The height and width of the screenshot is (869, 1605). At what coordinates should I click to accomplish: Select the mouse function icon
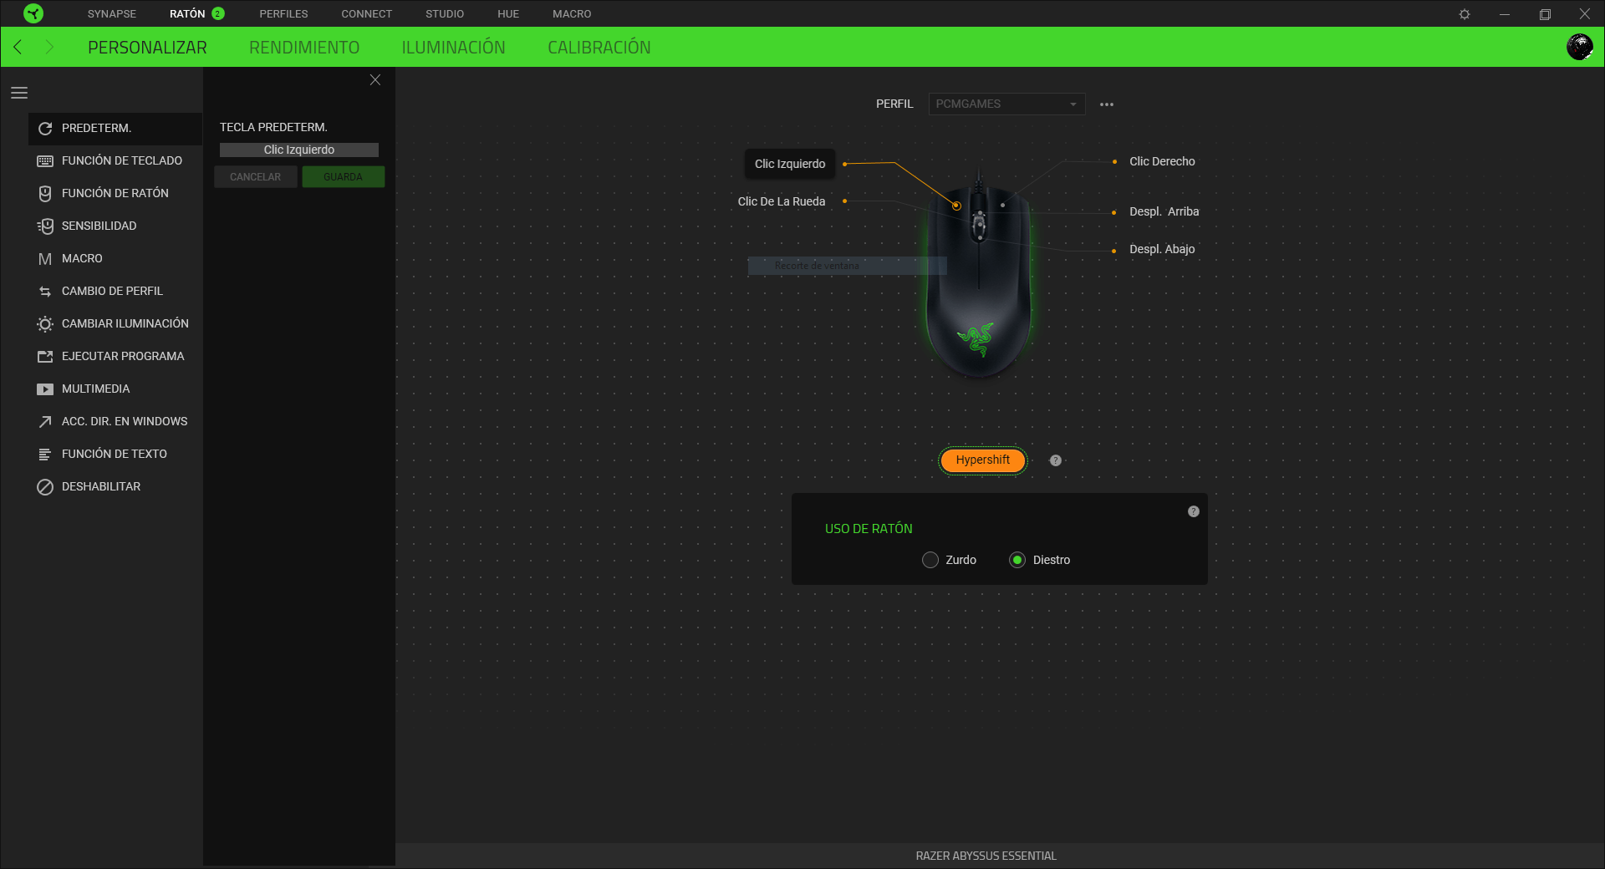45,194
